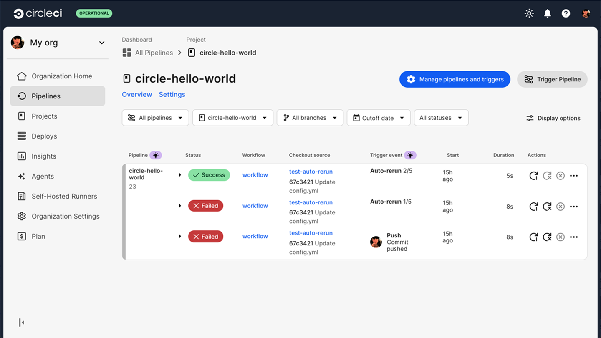Viewport: 601px width, 338px height.
Task: Open the All statuses filter dropdown
Action: 441,118
